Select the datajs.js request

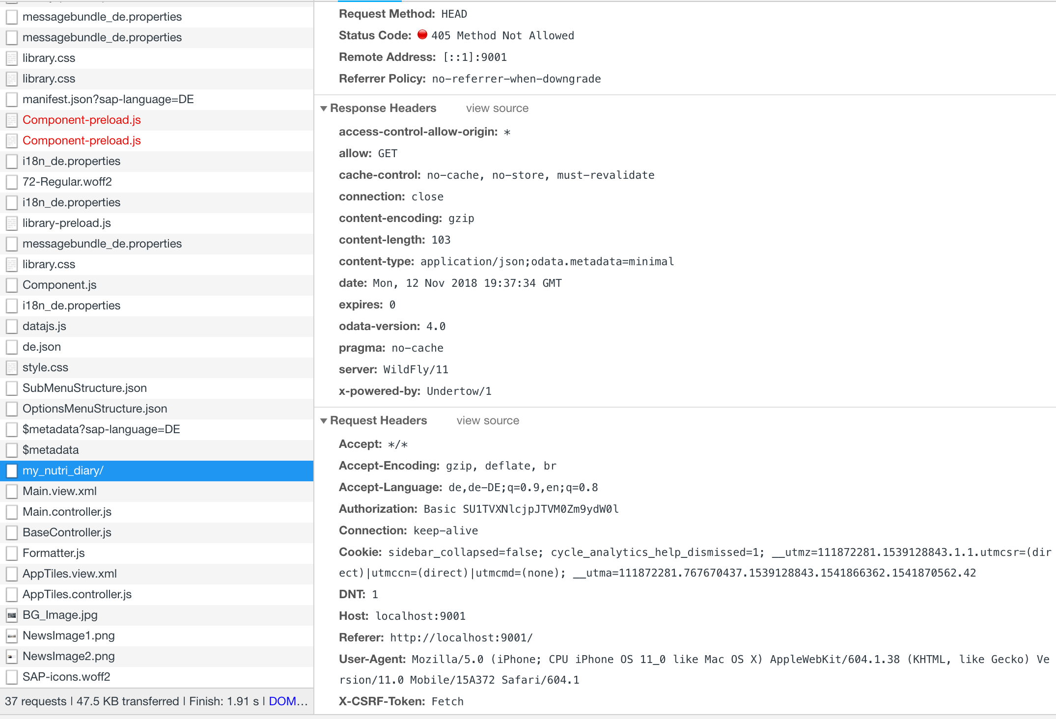point(157,326)
